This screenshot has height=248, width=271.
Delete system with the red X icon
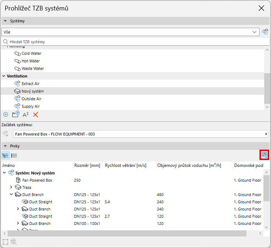click(36, 115)
